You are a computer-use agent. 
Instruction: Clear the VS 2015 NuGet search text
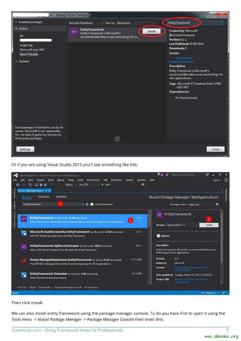(80, 204)
